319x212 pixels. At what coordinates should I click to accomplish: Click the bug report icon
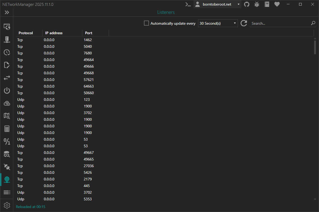point(257,4)
